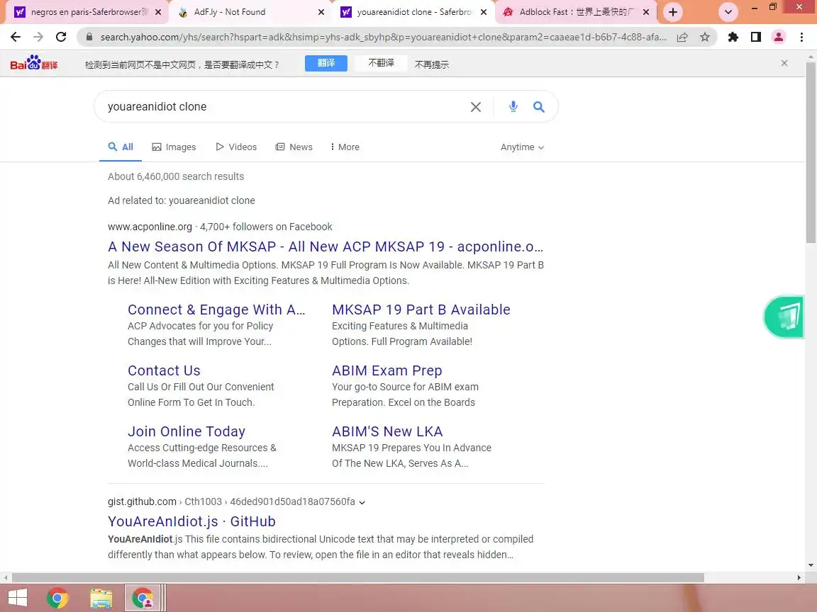Open Chrome from the taskbar
Screen dimensions: 817x612
coord(57,598)
